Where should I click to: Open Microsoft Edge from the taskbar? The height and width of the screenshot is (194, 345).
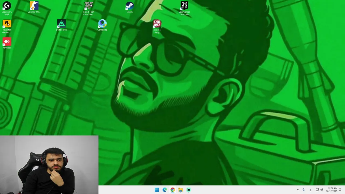(165, 190)
